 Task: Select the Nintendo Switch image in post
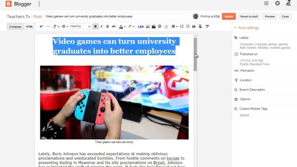[114, 103]
